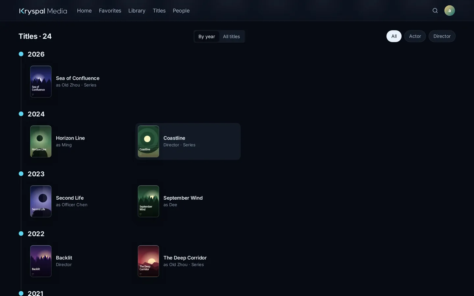
Task: Open the Library nav item
Action: coord(137,11)
